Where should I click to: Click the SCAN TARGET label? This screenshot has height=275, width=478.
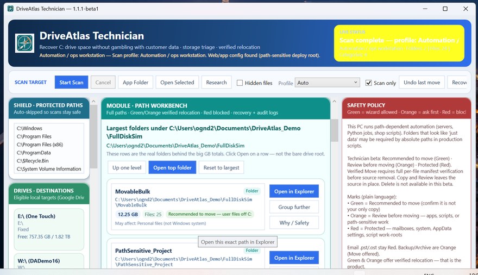point(30,82)
